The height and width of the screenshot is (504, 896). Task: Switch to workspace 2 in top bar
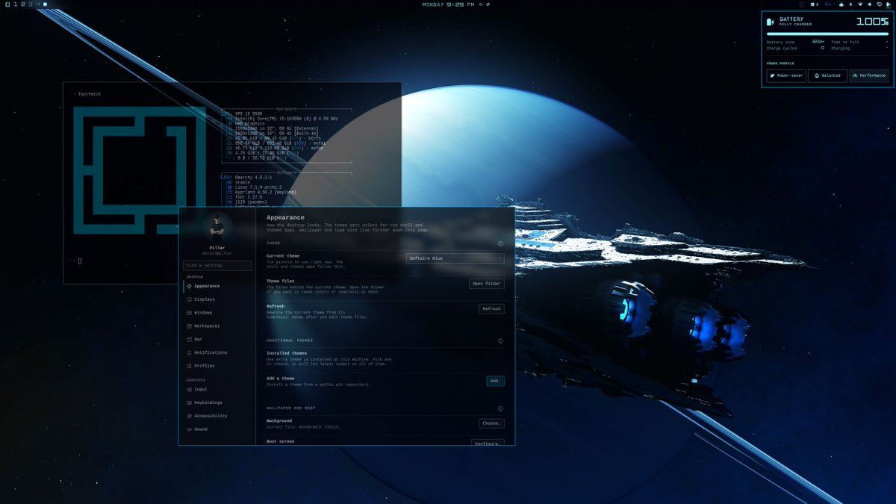coord(22,4)
